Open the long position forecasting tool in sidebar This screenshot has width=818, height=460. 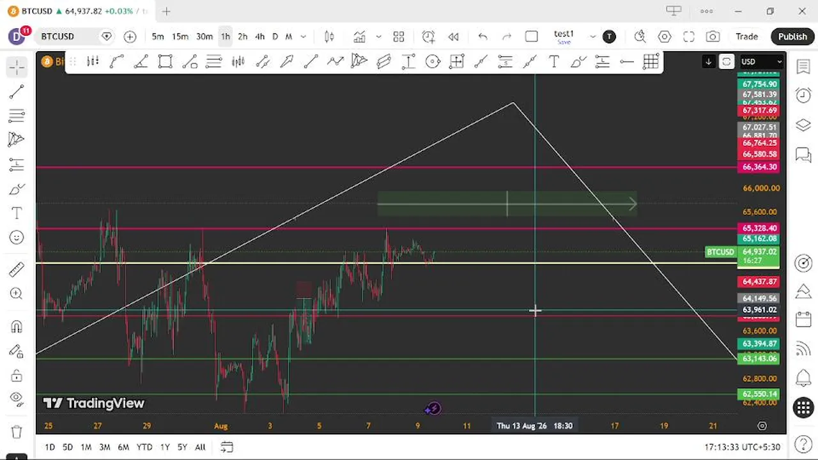click(17, 164)
